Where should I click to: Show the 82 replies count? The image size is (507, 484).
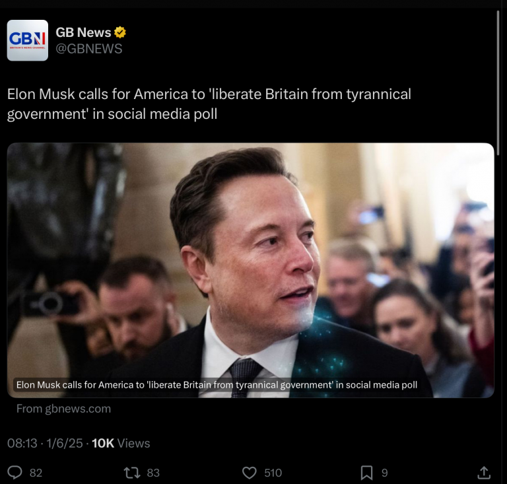[36, 473]
